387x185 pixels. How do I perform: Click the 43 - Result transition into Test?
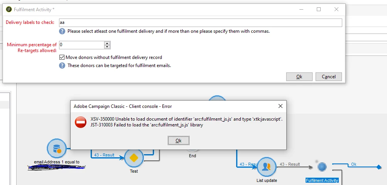(104, 155)
